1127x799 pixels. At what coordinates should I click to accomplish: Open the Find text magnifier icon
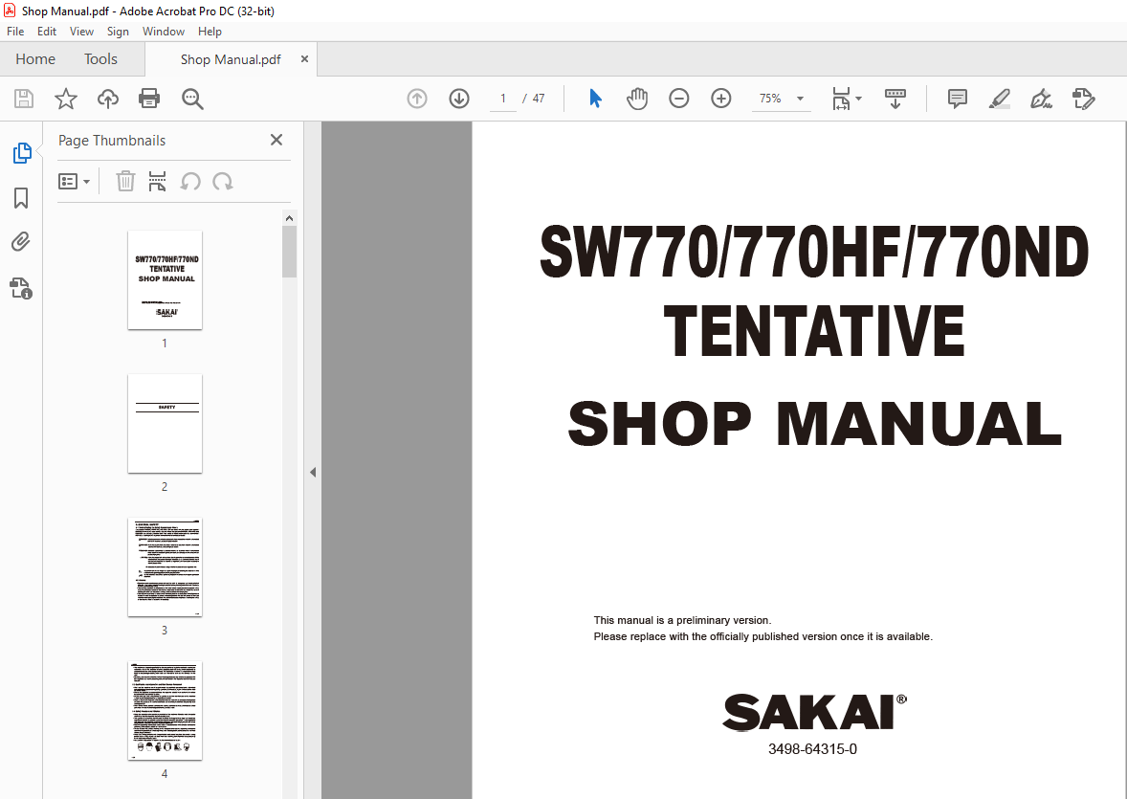pyautogui.click(x=192, y=99)
